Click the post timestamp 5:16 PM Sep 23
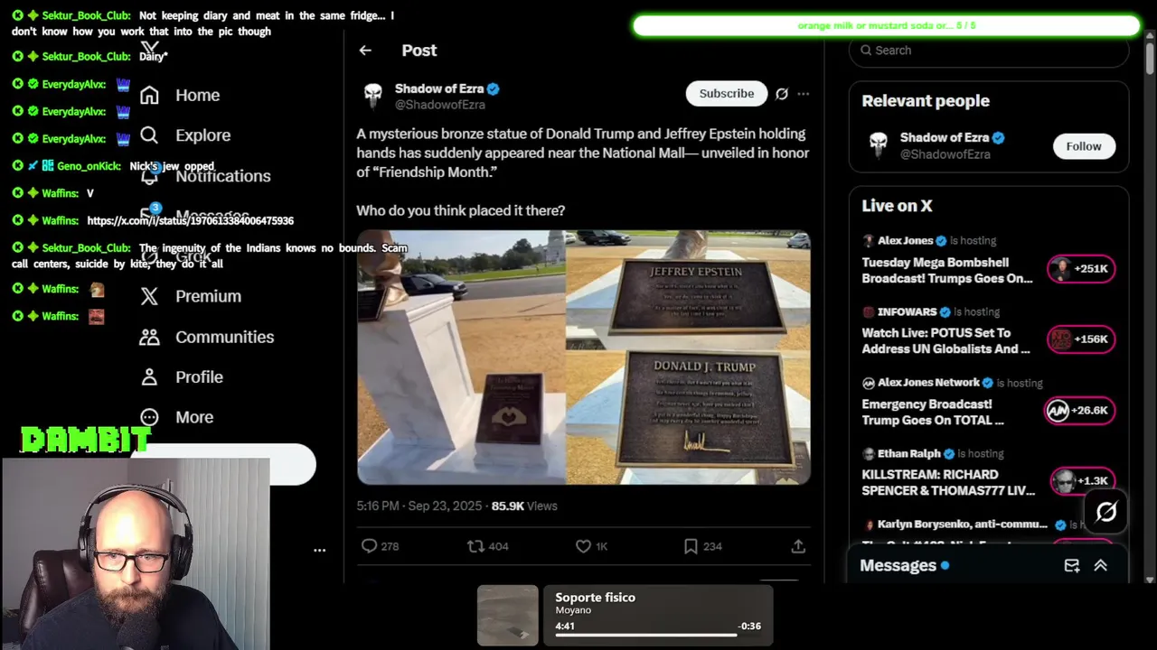 click(x=419, y=506)
